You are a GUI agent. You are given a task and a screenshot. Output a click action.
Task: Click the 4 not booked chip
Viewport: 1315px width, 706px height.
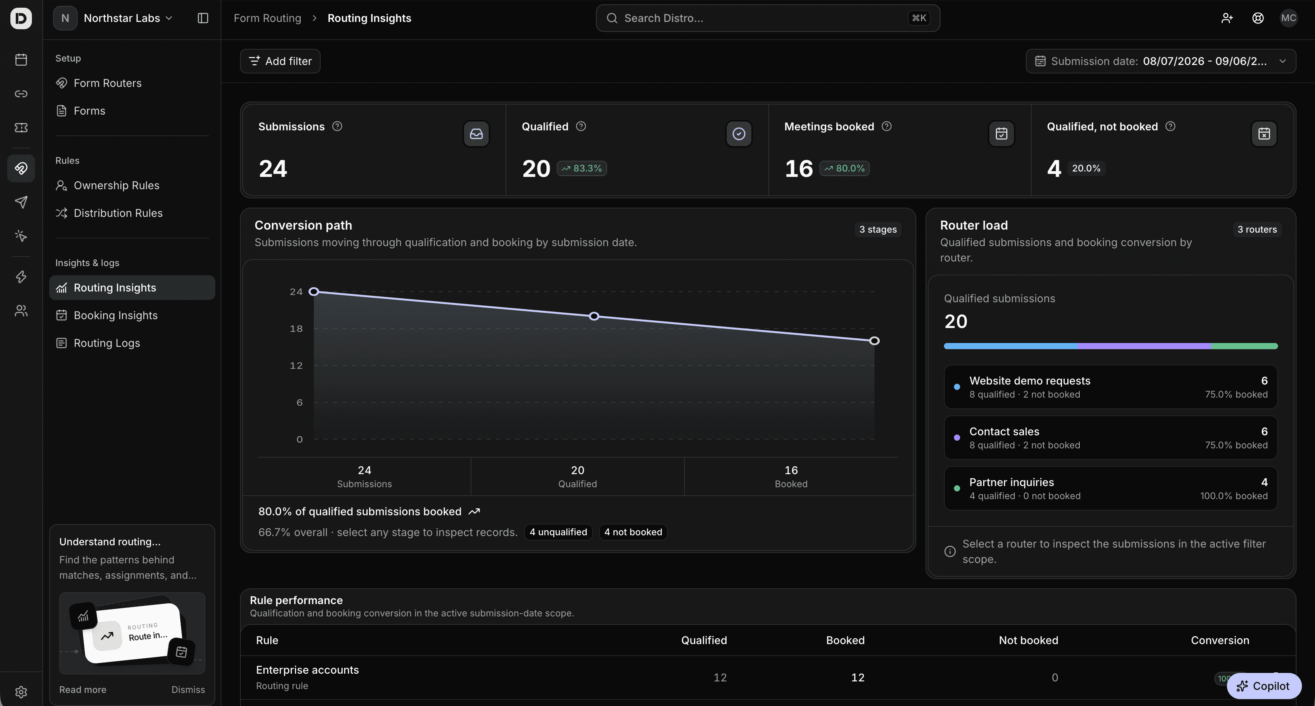[x=633, y=532]
